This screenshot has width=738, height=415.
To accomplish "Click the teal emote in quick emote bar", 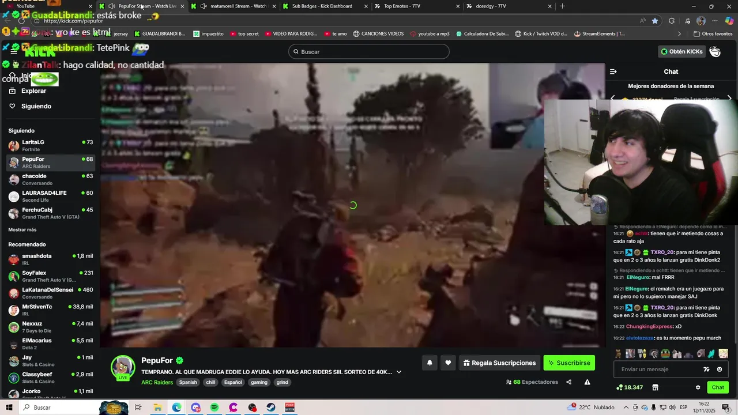I will (711, 353).
